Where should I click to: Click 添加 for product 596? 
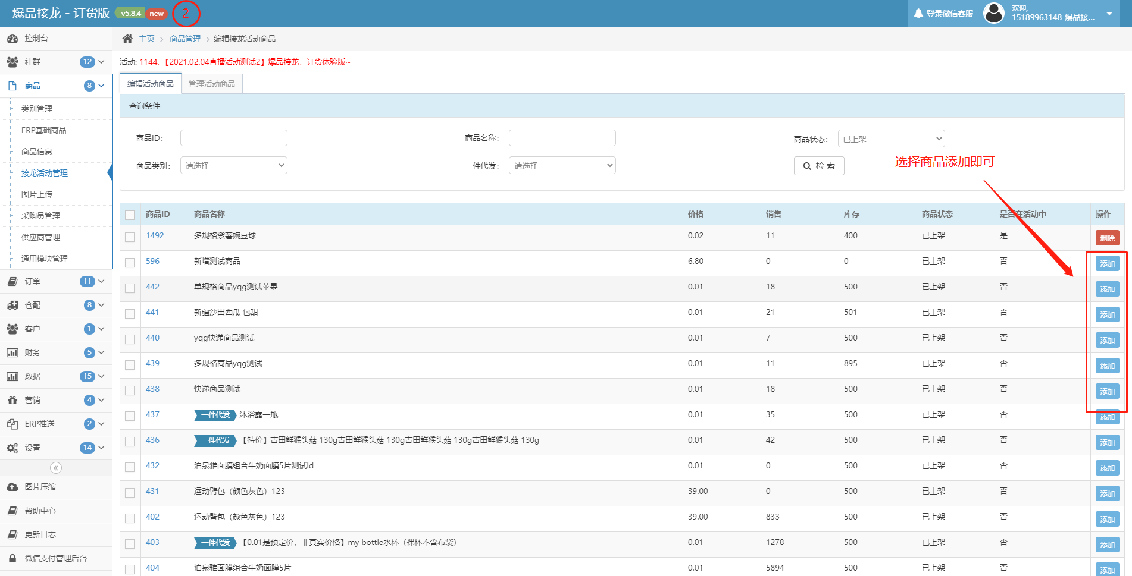tap(1108, 263)
